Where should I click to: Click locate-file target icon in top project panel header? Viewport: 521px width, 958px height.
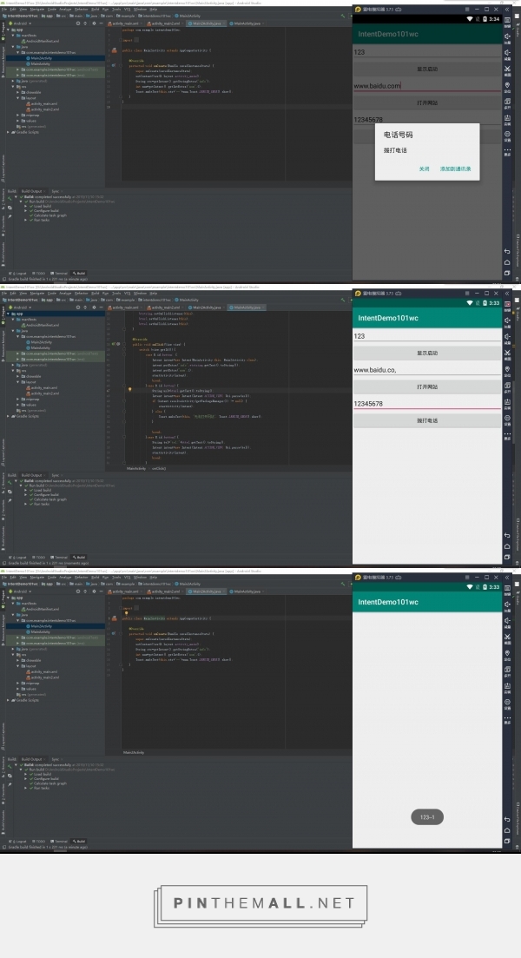pos(77,23)
